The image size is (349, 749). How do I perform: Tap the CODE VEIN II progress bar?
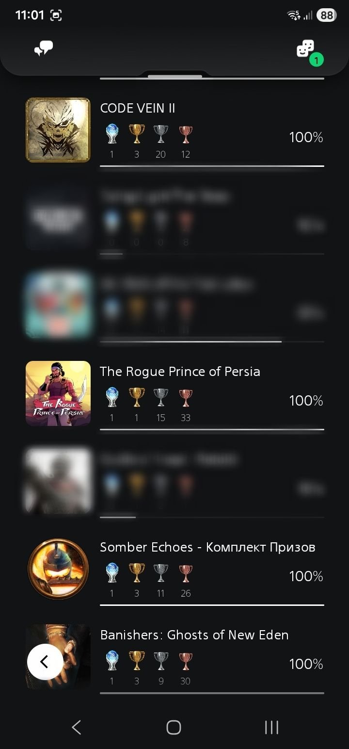coord(212,166)
